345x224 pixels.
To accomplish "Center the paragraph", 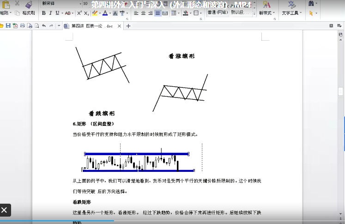I will [143, 13].
